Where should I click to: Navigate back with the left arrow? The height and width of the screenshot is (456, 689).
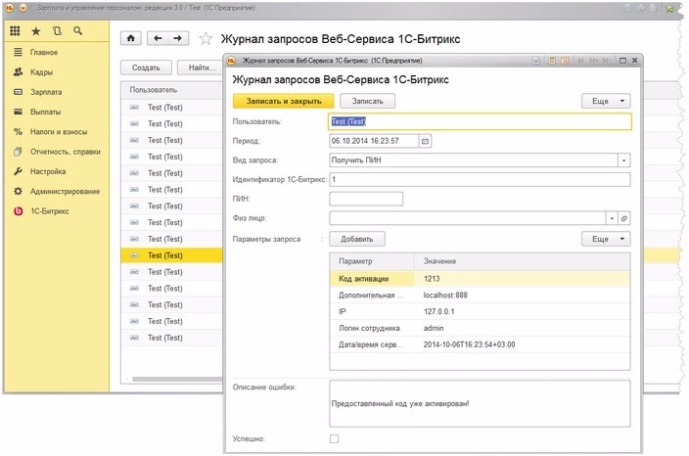pos(158,38)
